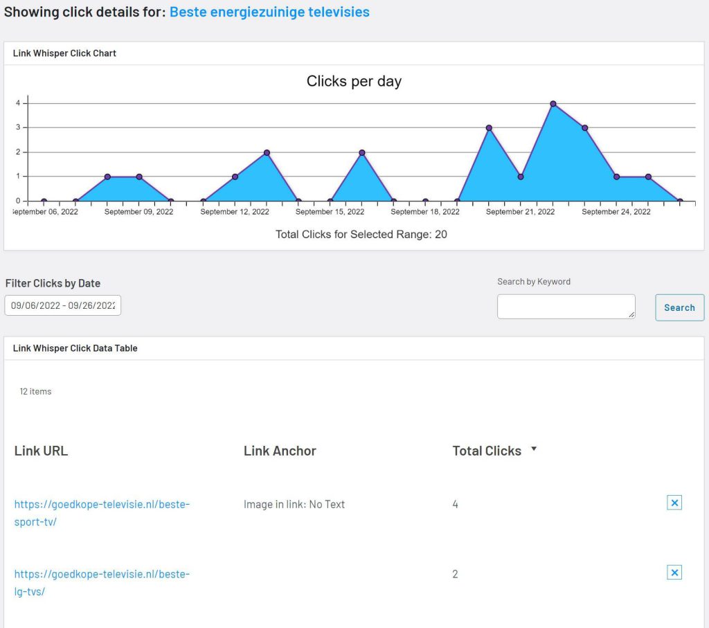Click the 'September 12, 2022' axis label
This screenshot has height=628, width=709.
(235, 212)
